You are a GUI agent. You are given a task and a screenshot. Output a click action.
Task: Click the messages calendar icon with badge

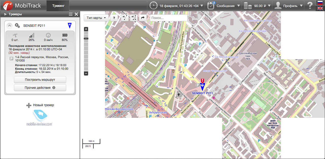[211, 5]
